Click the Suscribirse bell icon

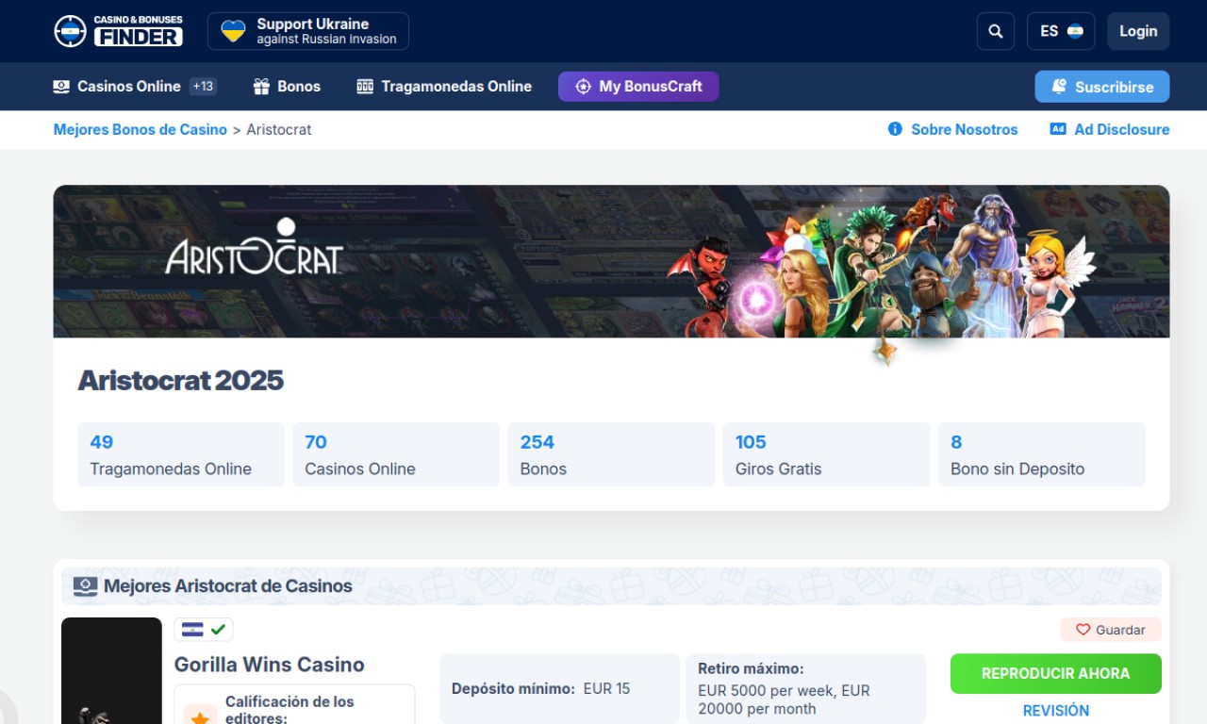(x=1059, y=87)
